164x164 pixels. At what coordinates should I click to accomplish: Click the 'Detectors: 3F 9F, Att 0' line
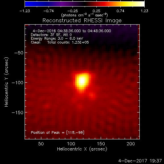click(x=51, y=35)
